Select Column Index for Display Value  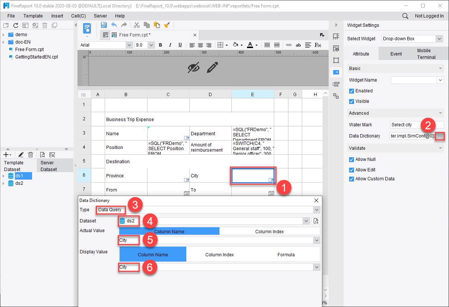(x=219, y=254)
